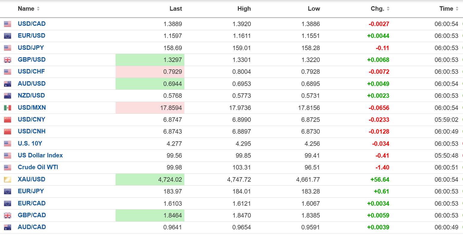Viewport: 463px width, 235px height.
Task: Open the U.S. 10Y bond link
Action: [30, 143]
